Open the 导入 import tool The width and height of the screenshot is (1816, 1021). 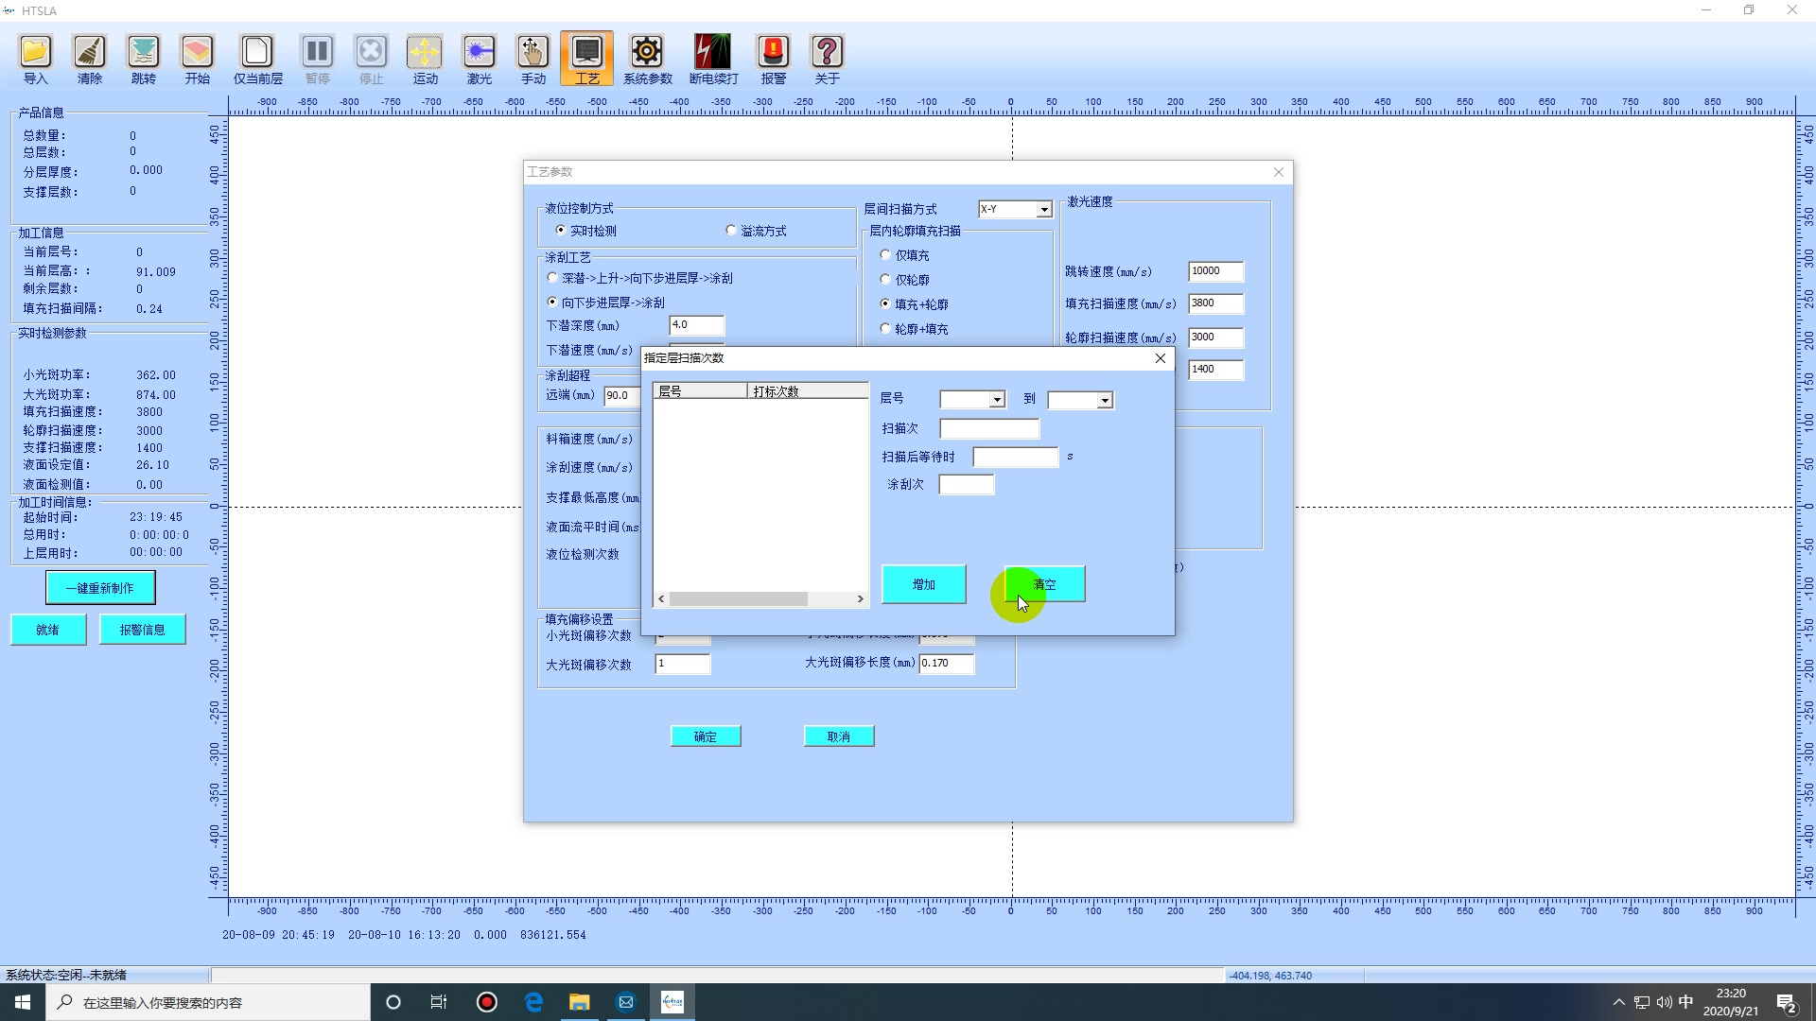point(35,59)
